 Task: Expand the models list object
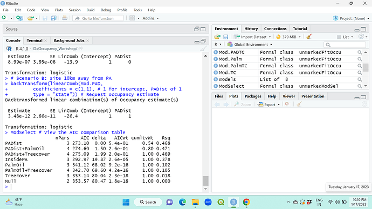pos(216,79)
